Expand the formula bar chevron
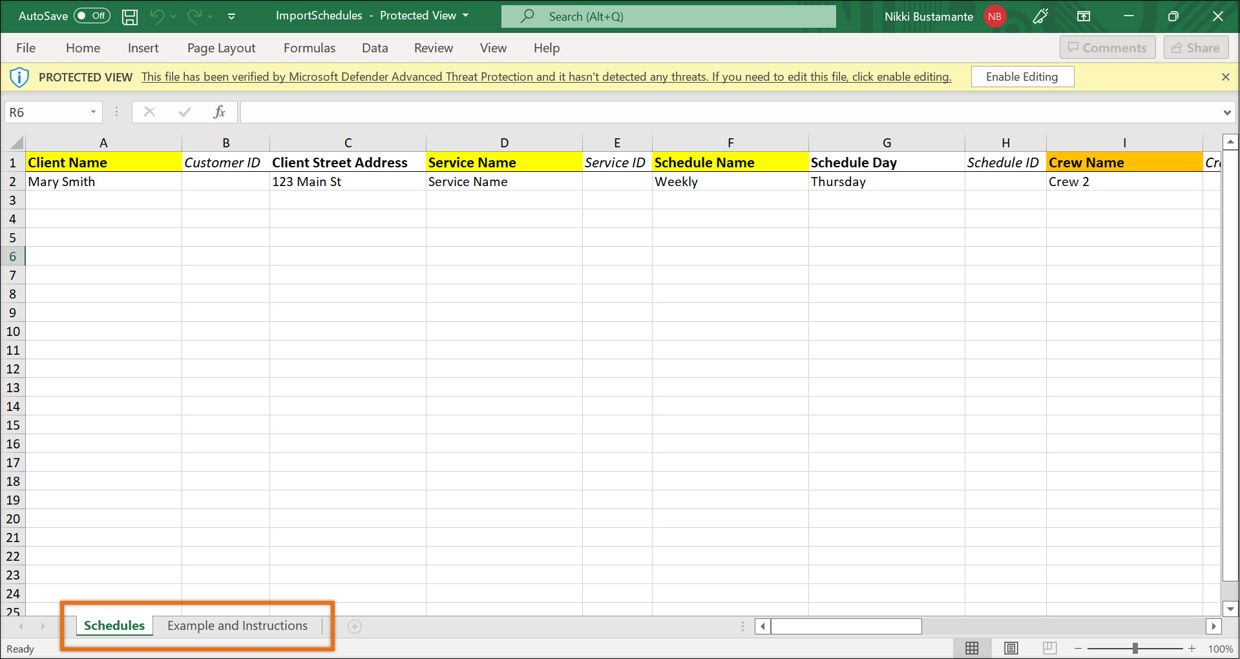 point(1226,112)
